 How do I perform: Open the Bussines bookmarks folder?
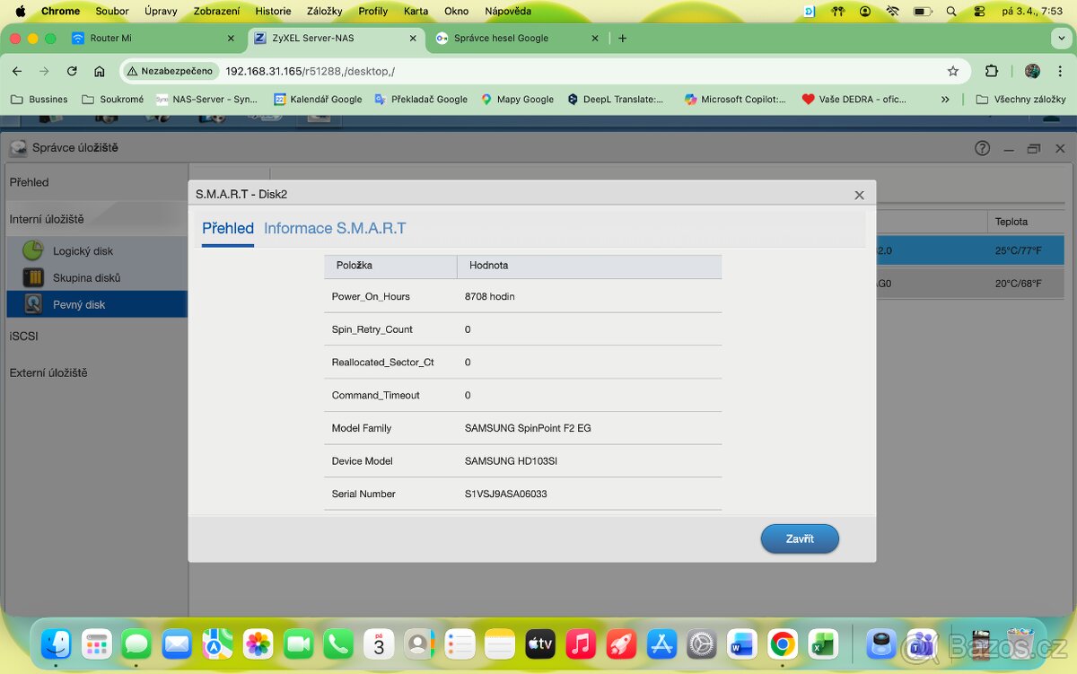tap(39, 99)
